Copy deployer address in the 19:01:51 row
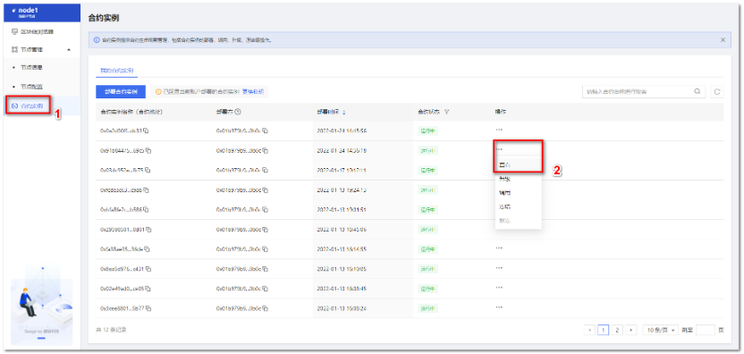Viewport: 744px width, 354px height. [266, 209]
